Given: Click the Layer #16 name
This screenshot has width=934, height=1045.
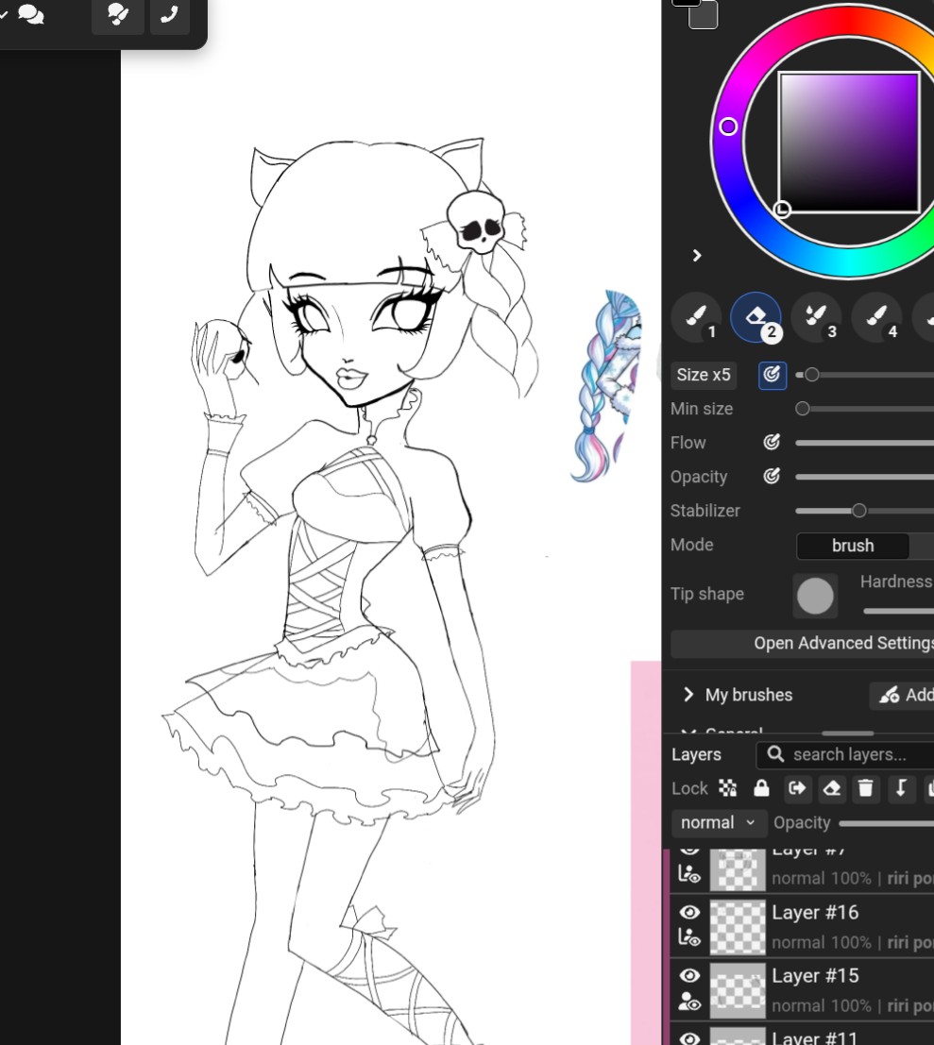Looking at the screenshot, I should coord(815,913).
